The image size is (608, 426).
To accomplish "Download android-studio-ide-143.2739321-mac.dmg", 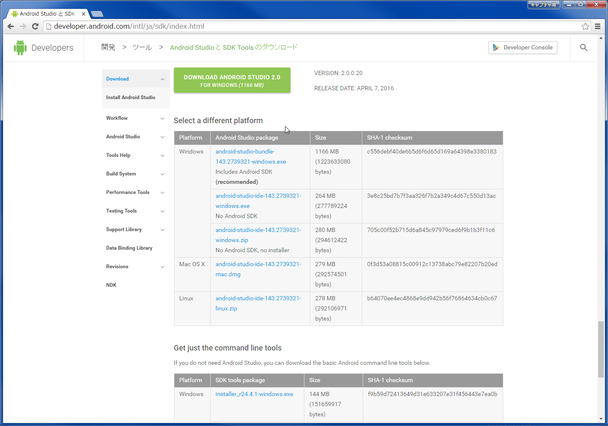I will click(258, 269).
